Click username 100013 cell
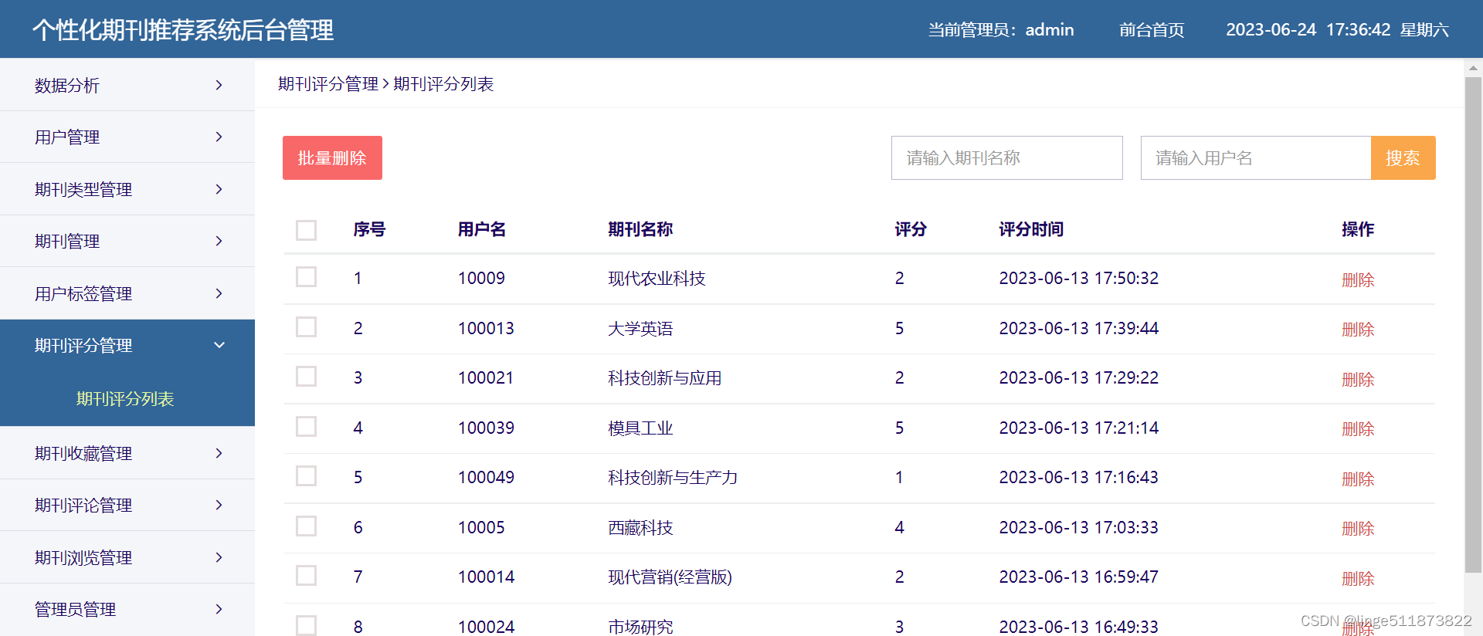The image size is (1483, 636). 486,329
